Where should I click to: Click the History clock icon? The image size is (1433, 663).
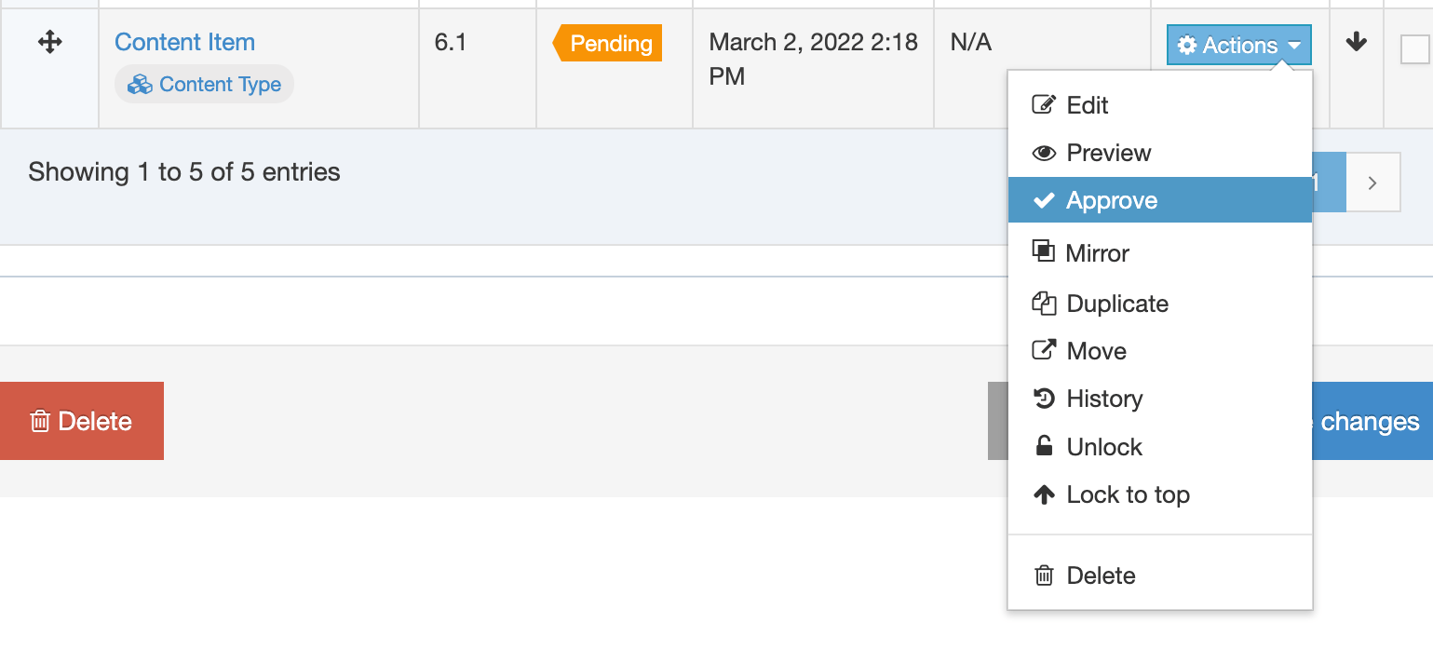click(1045, 398)
